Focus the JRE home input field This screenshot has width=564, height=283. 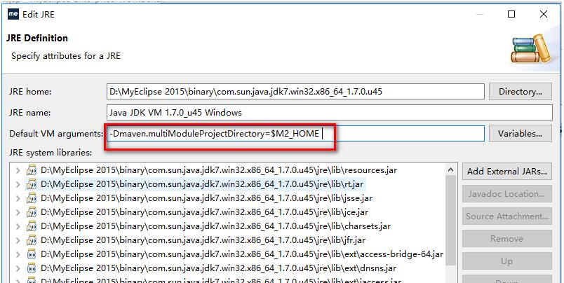pos(295,92)
